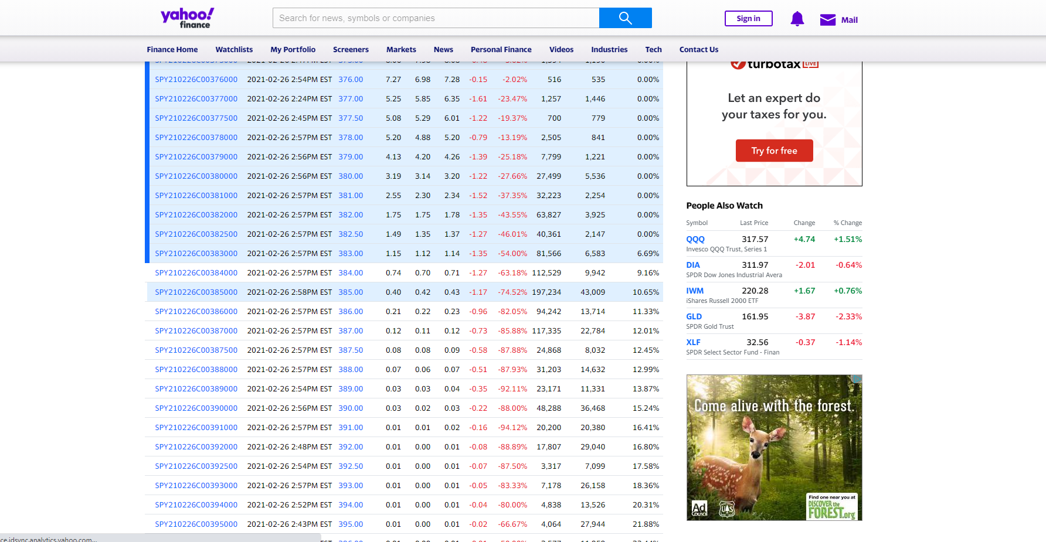
Task: Click volume value 112,529
Action: coord(546,273)
